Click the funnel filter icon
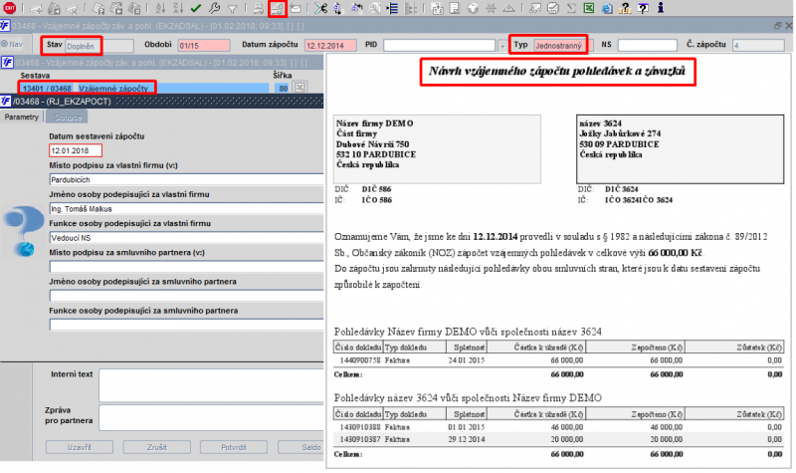This screenshot has height=473, width=796. (232, 9)
